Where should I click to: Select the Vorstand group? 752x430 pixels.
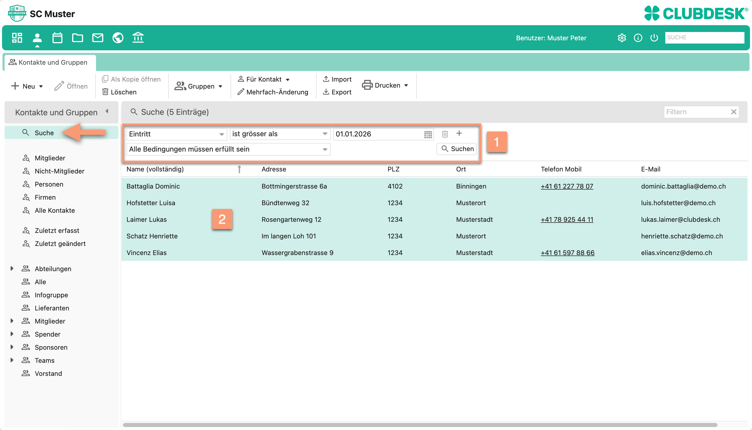click(48, 374)
